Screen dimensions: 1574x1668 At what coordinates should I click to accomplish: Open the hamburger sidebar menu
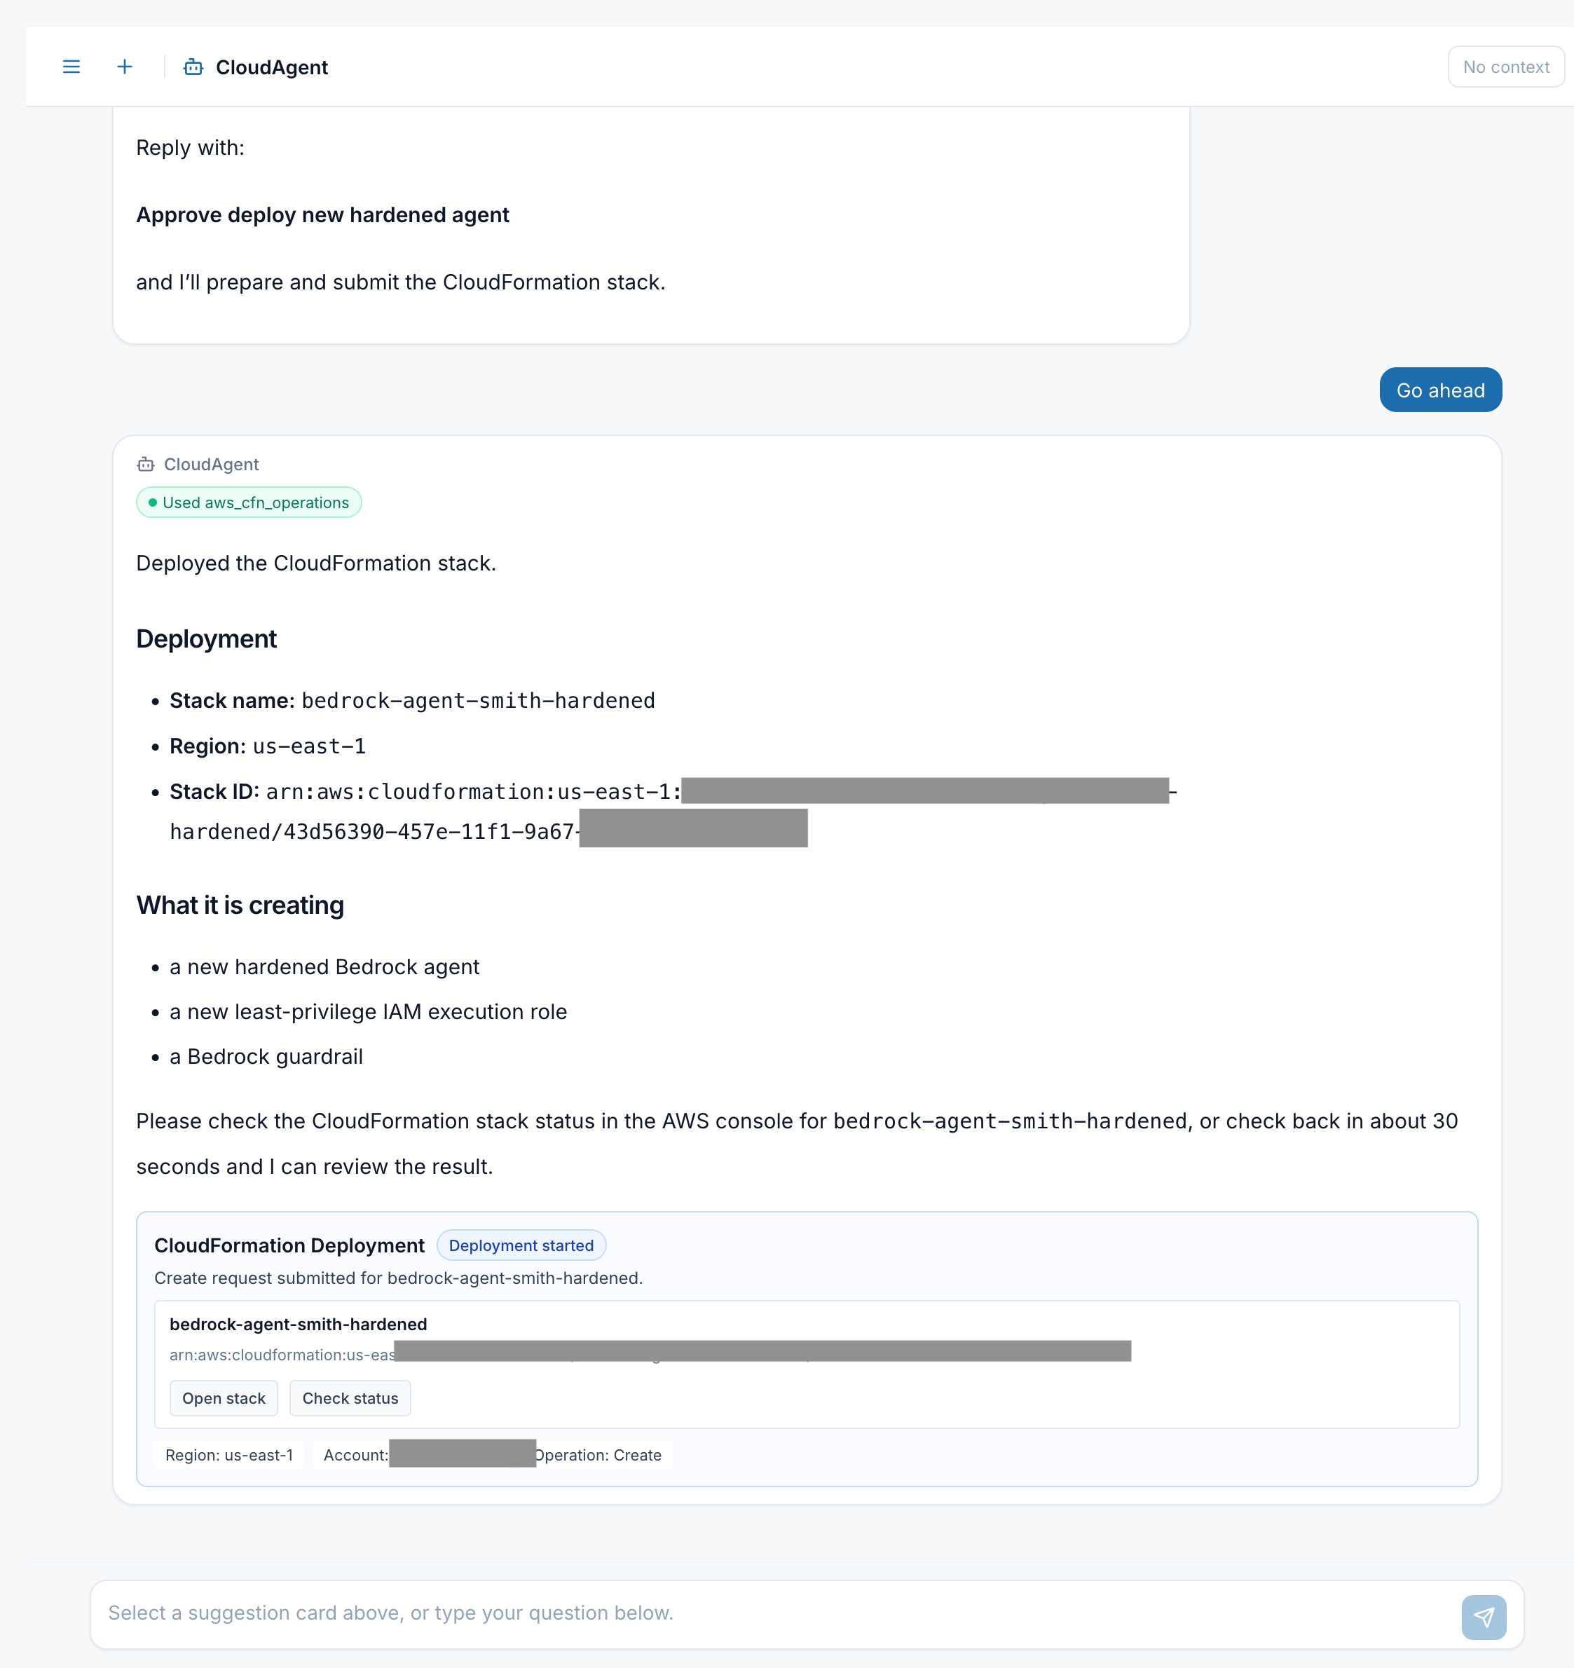71,67
